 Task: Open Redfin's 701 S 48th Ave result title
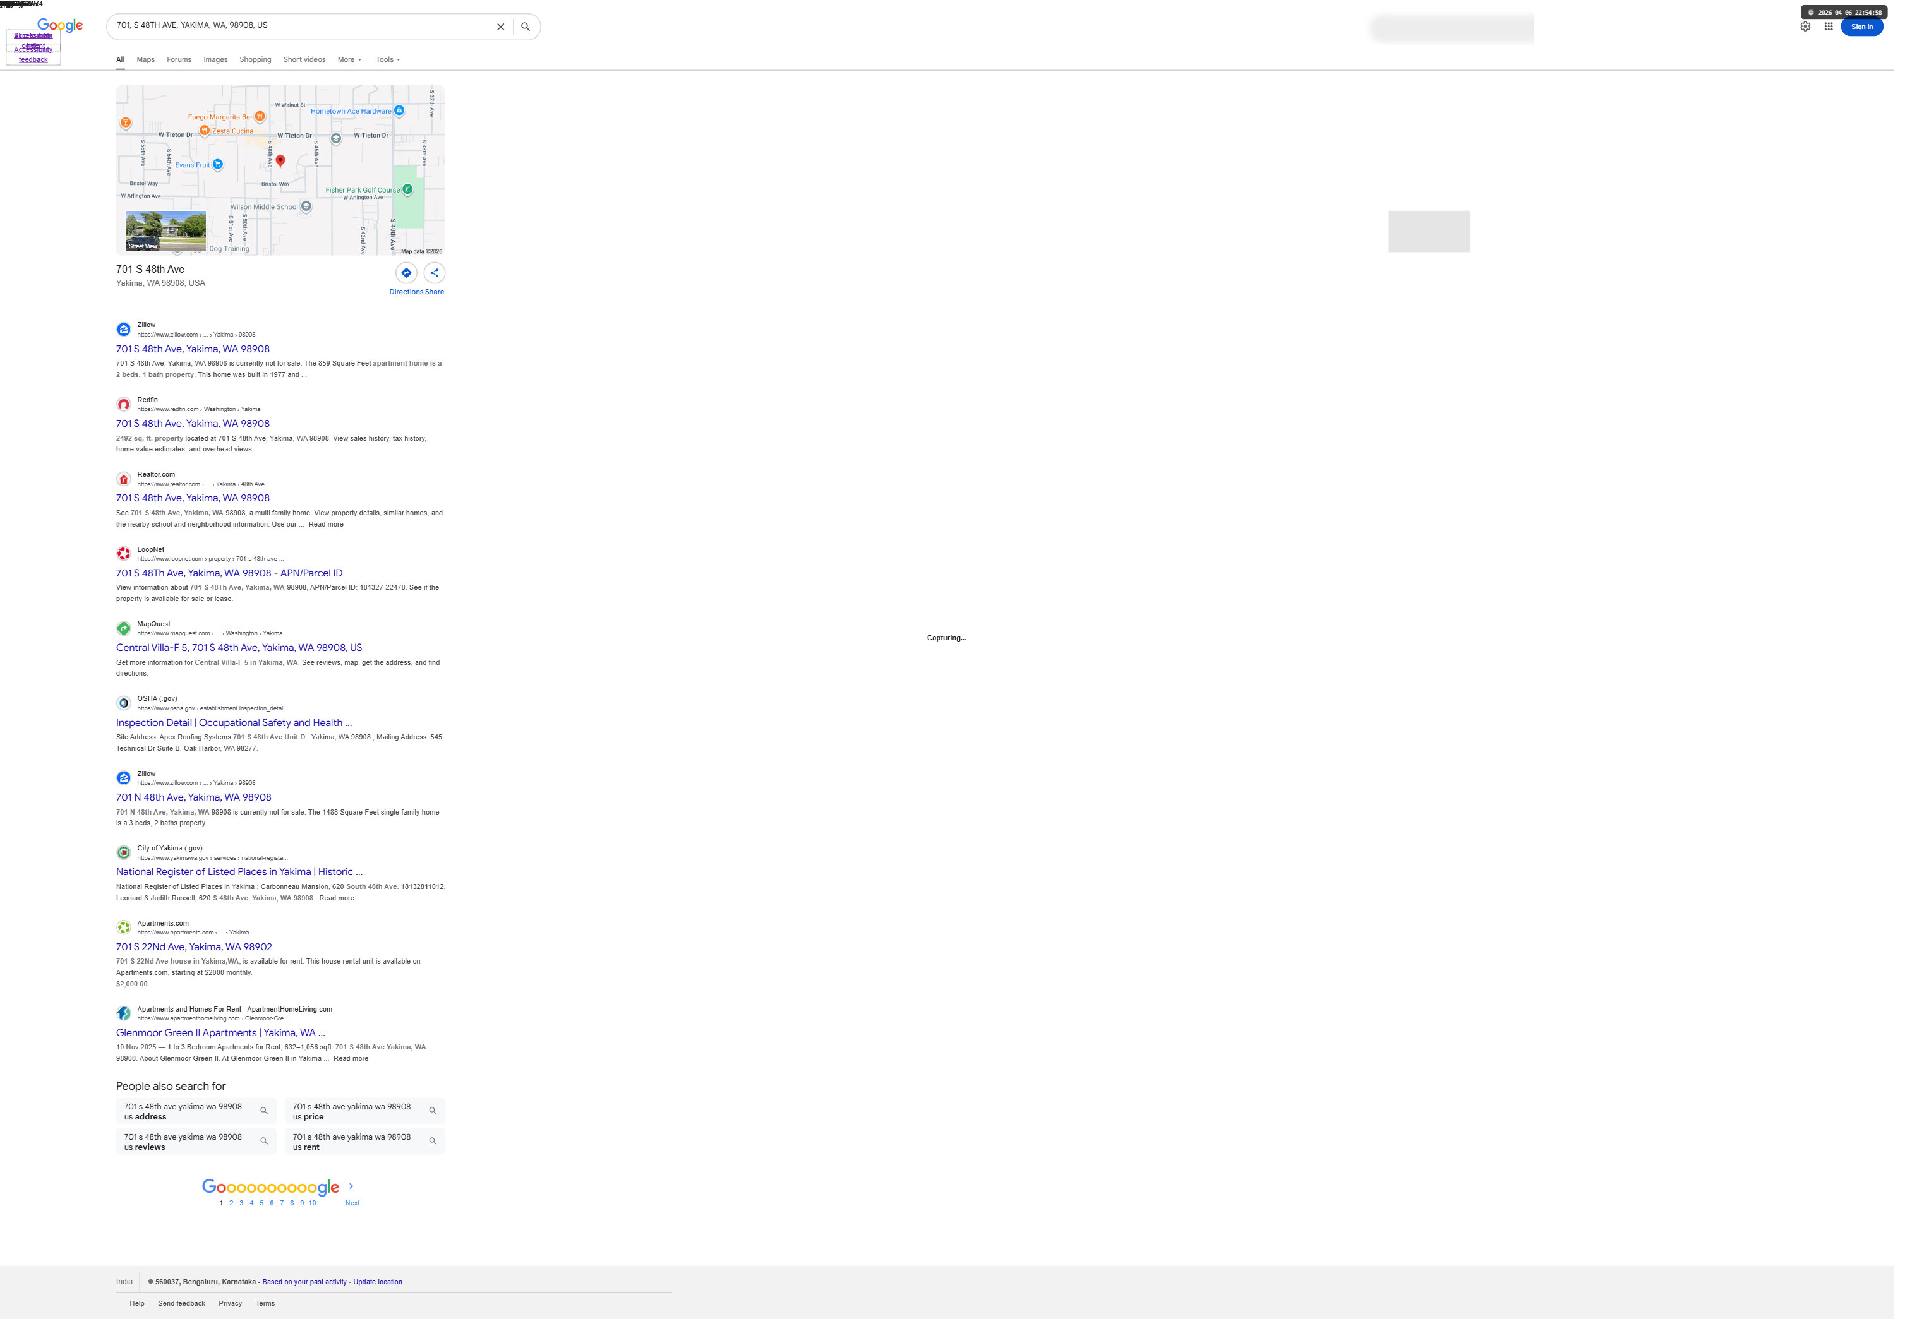(x=193, y=424)
